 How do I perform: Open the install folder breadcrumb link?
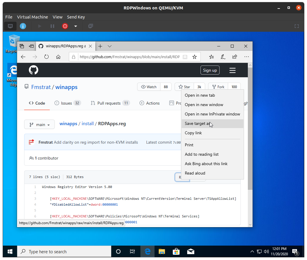pyautogui.click(x=88, y=124)
